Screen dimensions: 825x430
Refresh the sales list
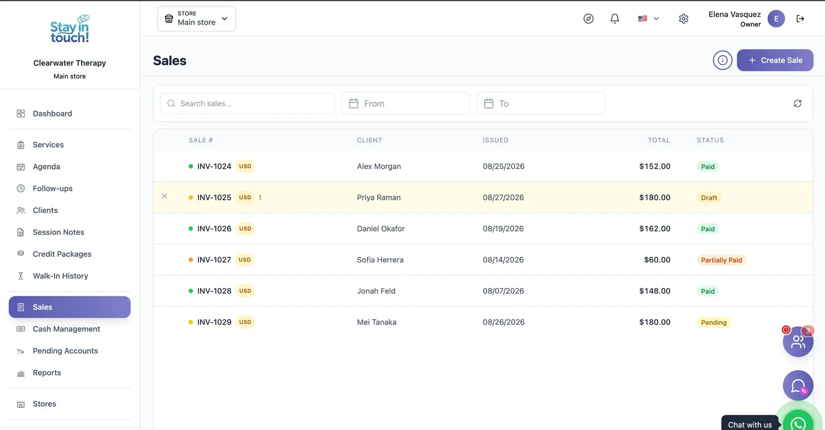[798, 104]
